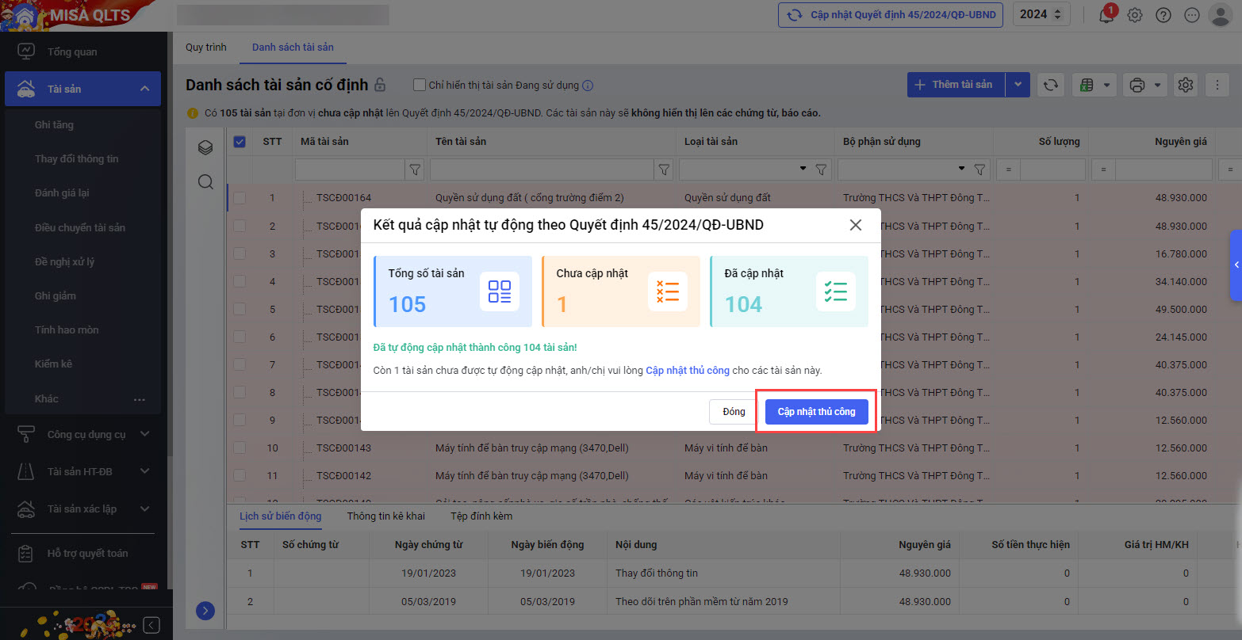Click the Mã tài sản filter input
The image size is (1242, 640).
pos(351,170)
